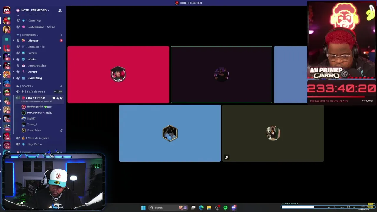Click the Memes channel unread mention badge
Viewport: 377px width, 212px height.
(x=61, y=41)
